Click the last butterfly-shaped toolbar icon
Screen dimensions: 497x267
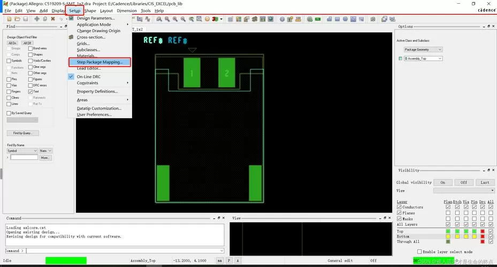point(392,19)
